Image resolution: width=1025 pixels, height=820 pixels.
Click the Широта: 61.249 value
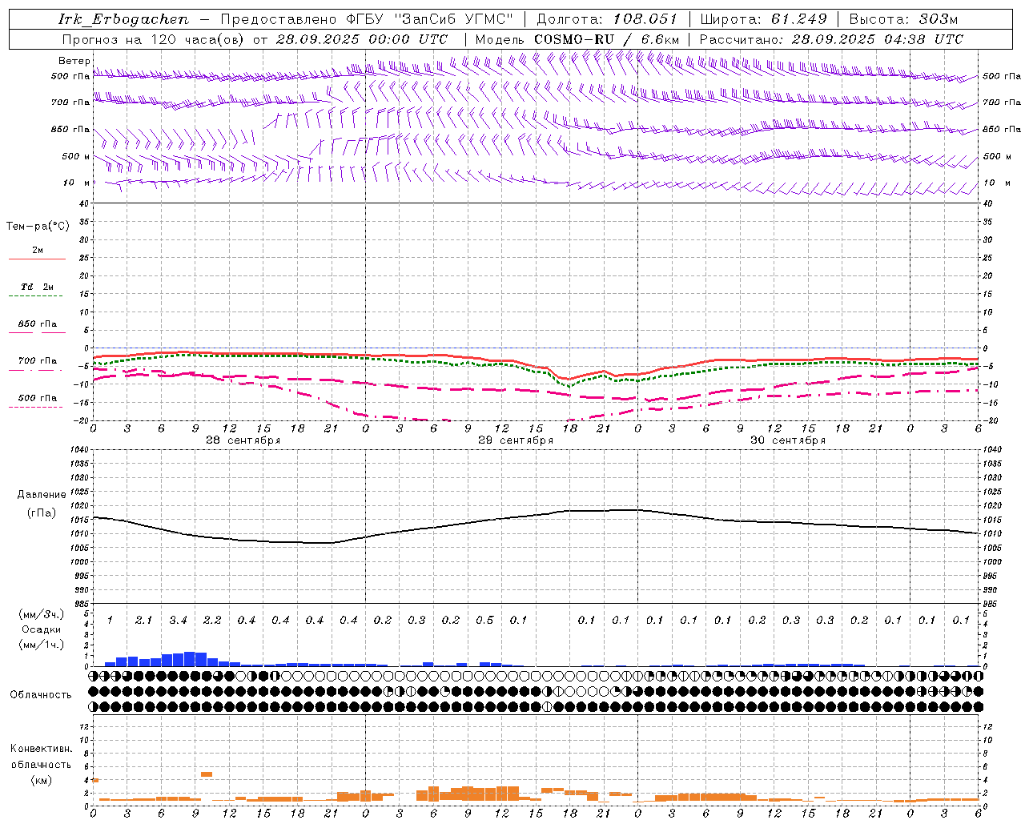point(763,19)
